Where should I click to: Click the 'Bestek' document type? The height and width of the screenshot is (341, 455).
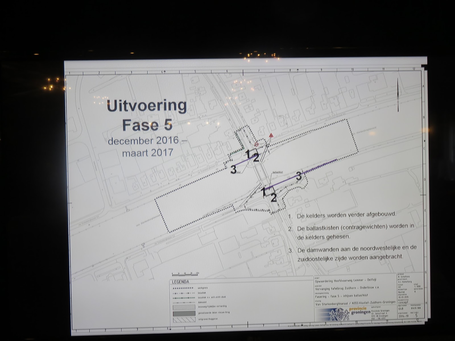(x=402, y=292)
